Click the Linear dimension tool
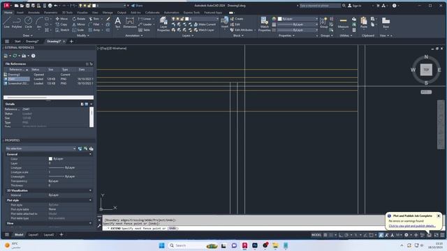This screenshot has width=447, height=251. 145,19
